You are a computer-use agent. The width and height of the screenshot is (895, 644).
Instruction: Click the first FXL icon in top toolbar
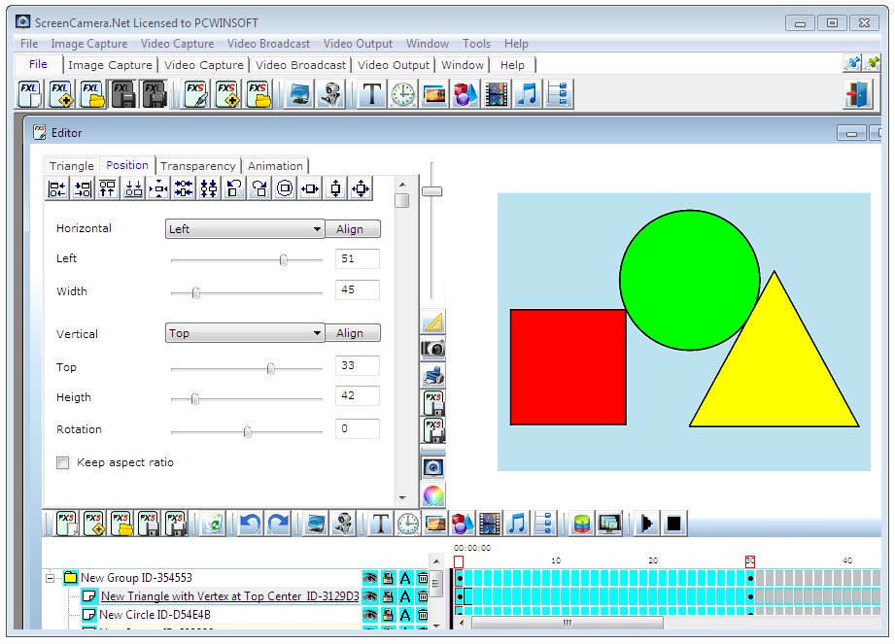(30, 94)
